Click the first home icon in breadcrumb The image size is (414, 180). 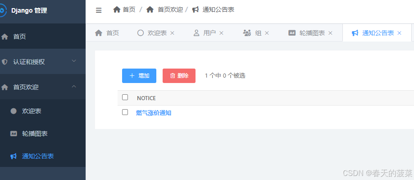[117, 10]
